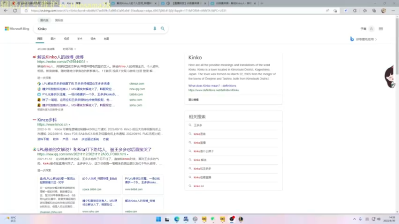Open the sublink labeled chinaz.com
The height and width of the screenshot is (224, 399).
pyautogui.click(x=137, y=84)
